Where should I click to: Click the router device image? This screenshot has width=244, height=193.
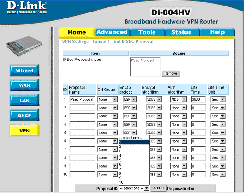pyautogui.click(x=24, y=47)
